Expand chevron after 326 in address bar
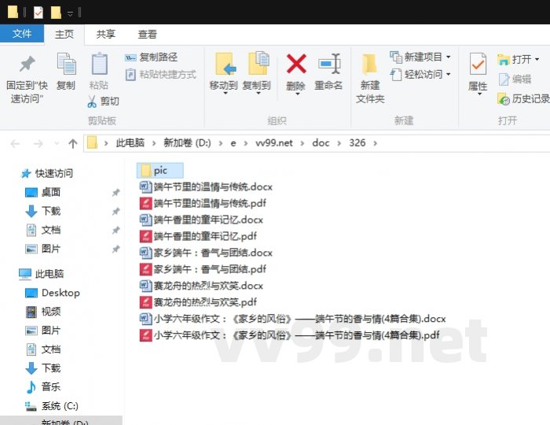 point(376,143)
